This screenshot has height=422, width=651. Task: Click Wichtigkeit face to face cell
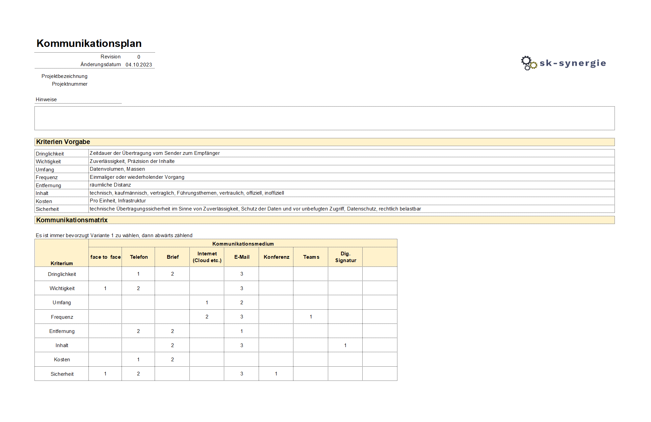pos(105,288)
